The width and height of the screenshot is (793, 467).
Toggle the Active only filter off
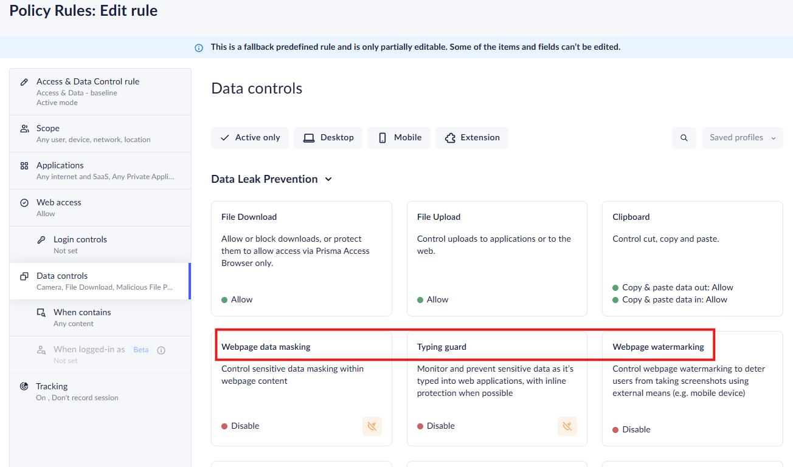[249, 138]
